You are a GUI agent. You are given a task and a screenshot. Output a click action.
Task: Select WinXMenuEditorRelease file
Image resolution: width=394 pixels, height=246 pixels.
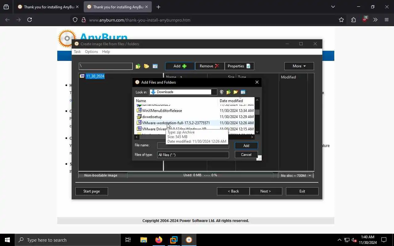tap(162, 110)
